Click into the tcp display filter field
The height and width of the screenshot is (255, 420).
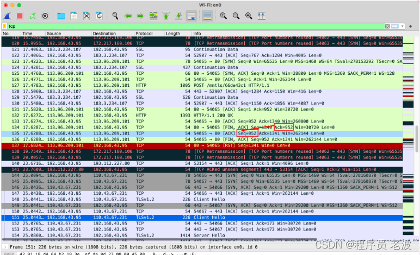(x=195, y=26)
